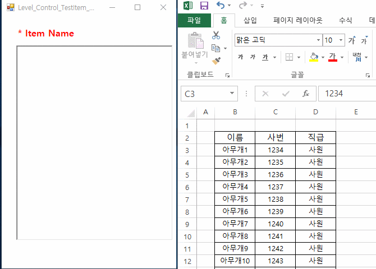
Task: Open the fill color dropdown arrow
Action: [x=323, y=57]
